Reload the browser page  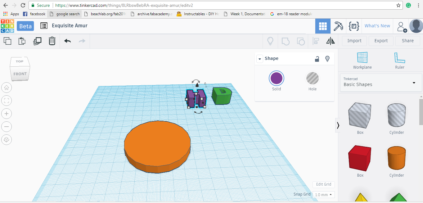click(x=23, y=5)
